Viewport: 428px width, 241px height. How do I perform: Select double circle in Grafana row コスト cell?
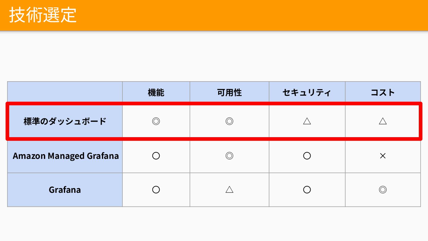point(383,190)
